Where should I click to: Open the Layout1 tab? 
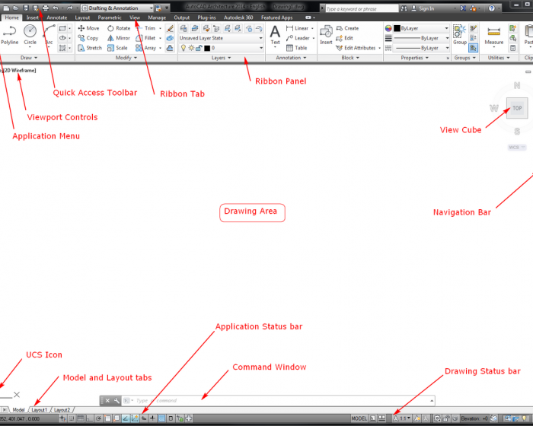click(x=39, y=410)
